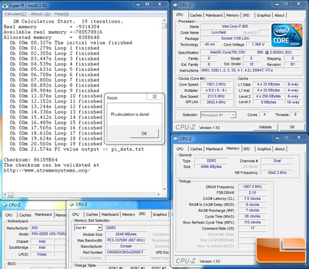The image size is (309, 269).
Task: Select Graphics tab in Memory CPU-Z window
Action: (x=264, y=149)
